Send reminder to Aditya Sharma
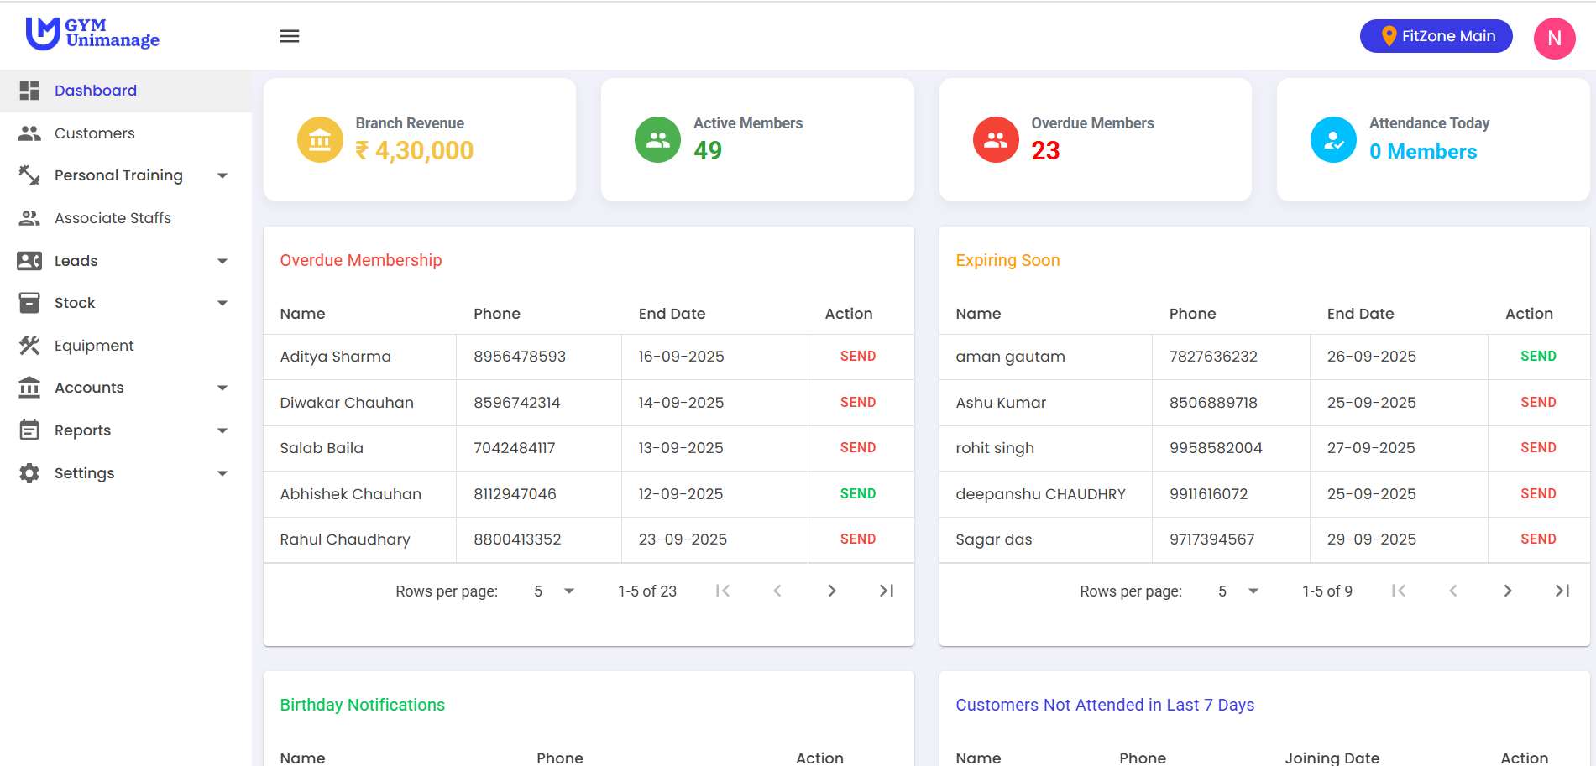Image resolution: width=1596 pixels, height=766 pixels. [857, 356]
